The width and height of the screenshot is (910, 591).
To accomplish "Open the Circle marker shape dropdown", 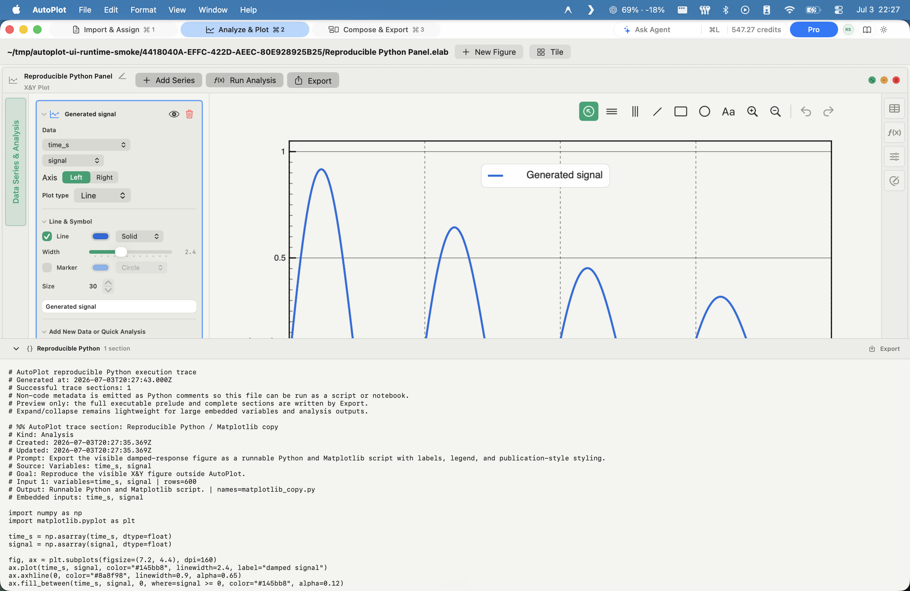I will point(141,268).
